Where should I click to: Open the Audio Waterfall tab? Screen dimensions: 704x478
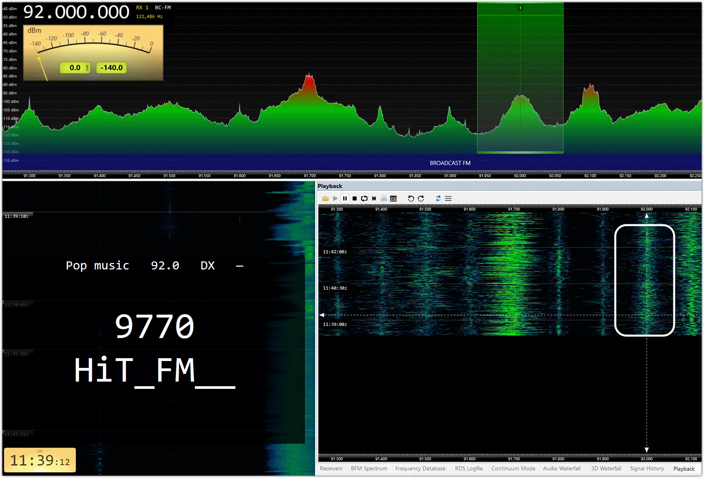[x=562, y=468]
